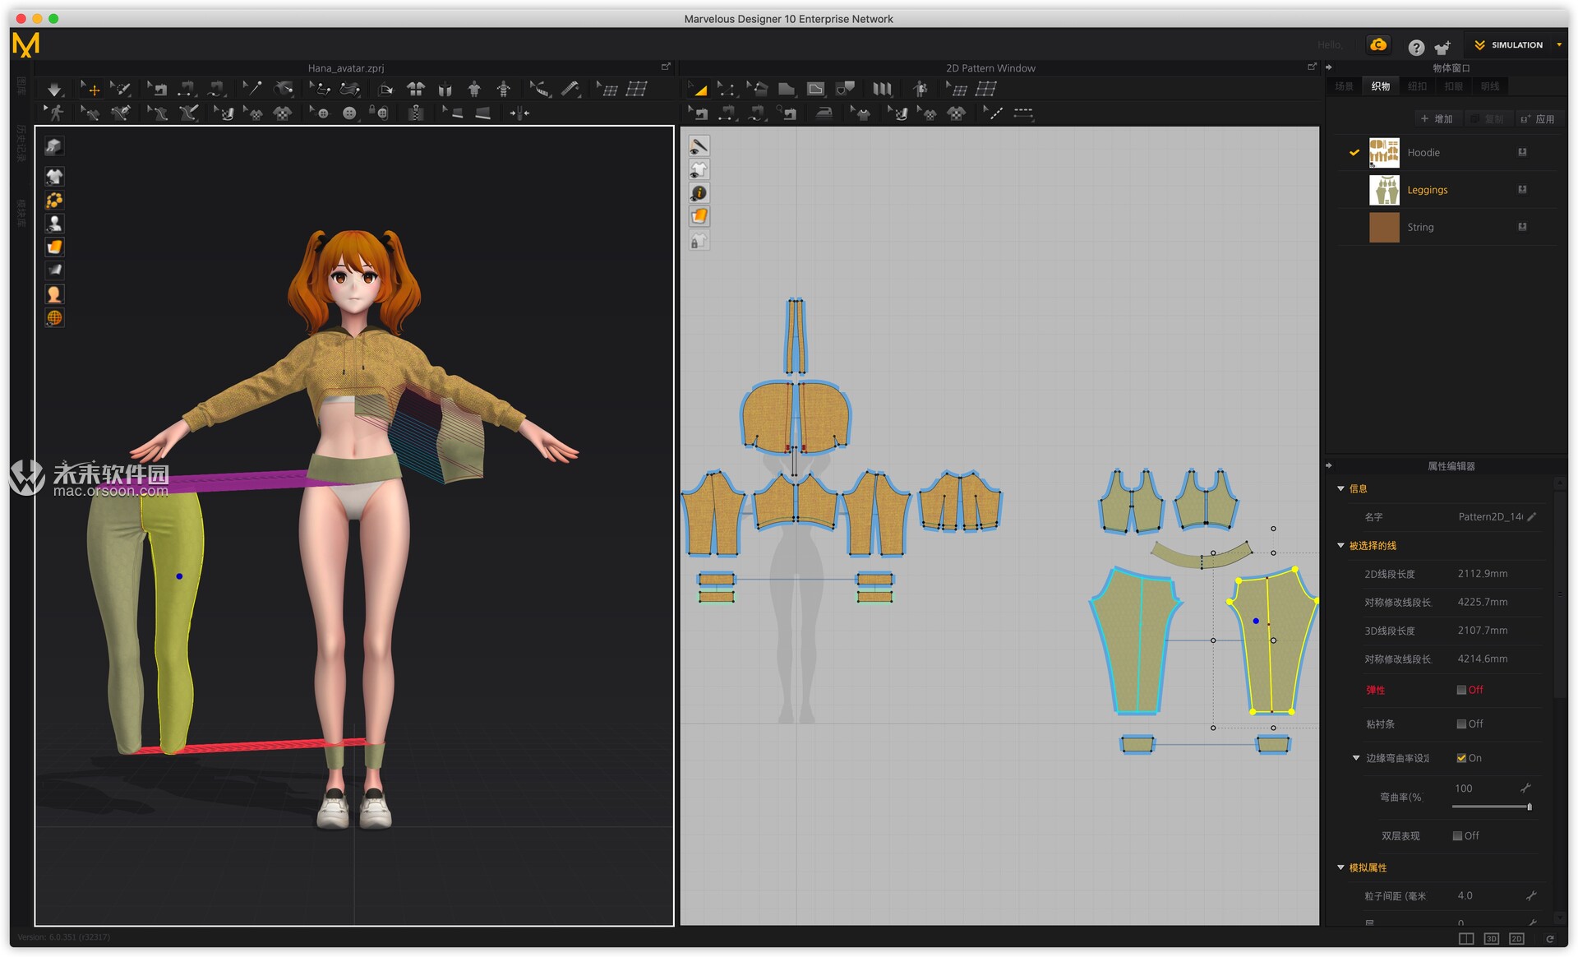Click the mirror arrows pinch tool icon
Image resolution: width=1578 pixels, height=957 pixels.
(x=519, y=113)
